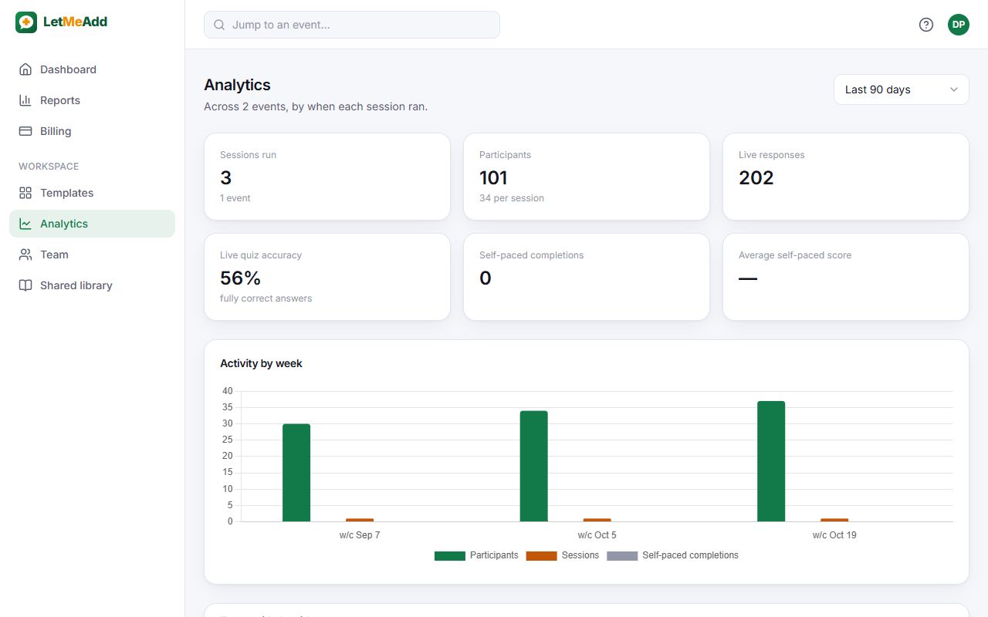Toggle Sessions orange legend swatch

pyautogui.click(x=542, y=555)
